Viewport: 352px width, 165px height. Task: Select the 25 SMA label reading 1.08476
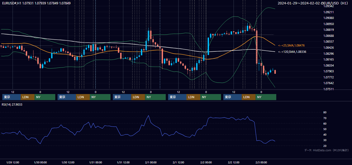click(291, 45)
